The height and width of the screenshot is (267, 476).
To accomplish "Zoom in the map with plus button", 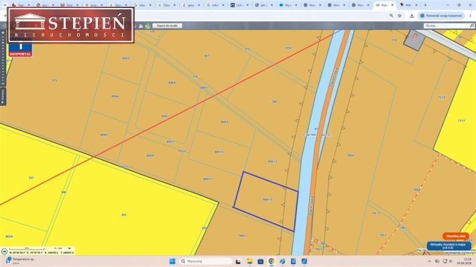I will [x=3, y=33].
